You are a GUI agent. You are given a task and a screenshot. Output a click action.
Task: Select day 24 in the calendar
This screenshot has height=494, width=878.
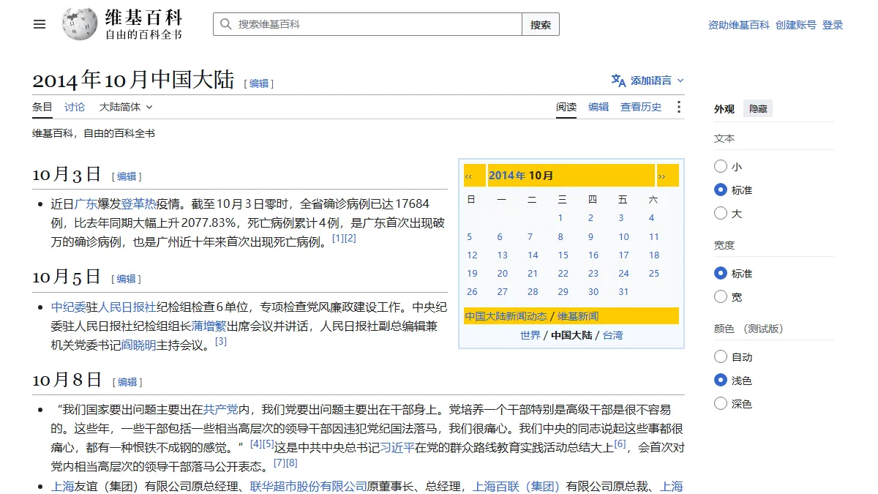[x=624, y=274]
